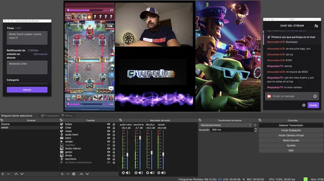The width and height of the screenshot is (324, 181).
Task: Open escritorio mixer settings gear
Action: (x=136, y=173)
